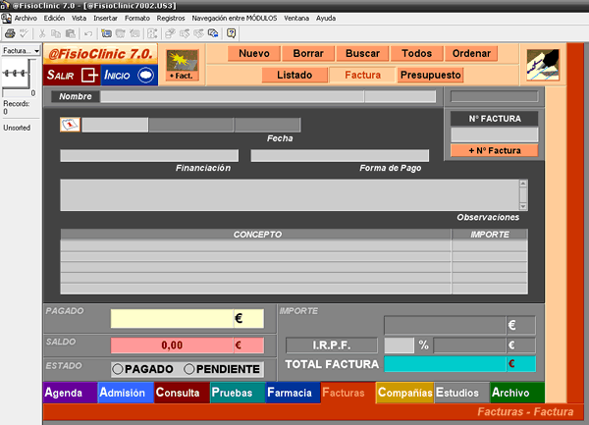Go to Inicio home button

click(x=130, y=76)
